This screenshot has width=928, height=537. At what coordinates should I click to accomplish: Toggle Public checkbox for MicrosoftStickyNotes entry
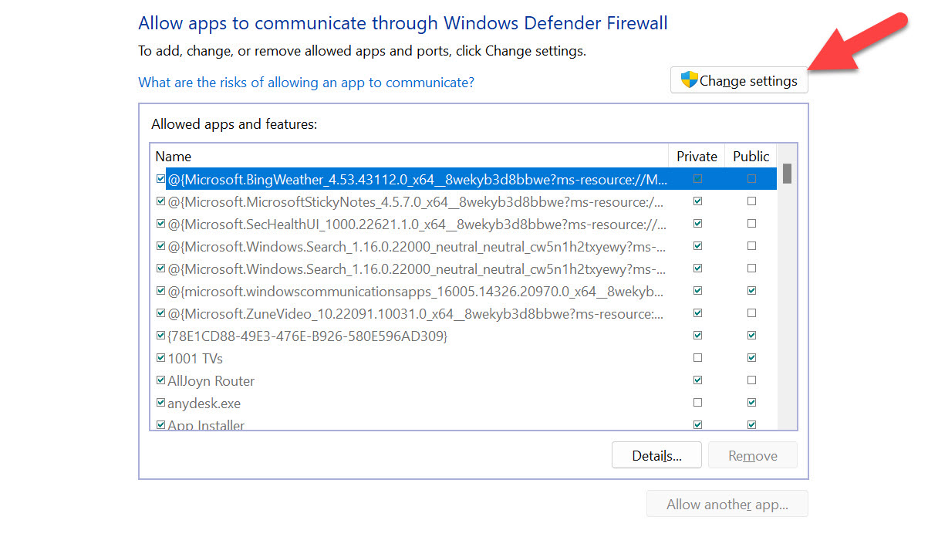(x=751, y=201)
